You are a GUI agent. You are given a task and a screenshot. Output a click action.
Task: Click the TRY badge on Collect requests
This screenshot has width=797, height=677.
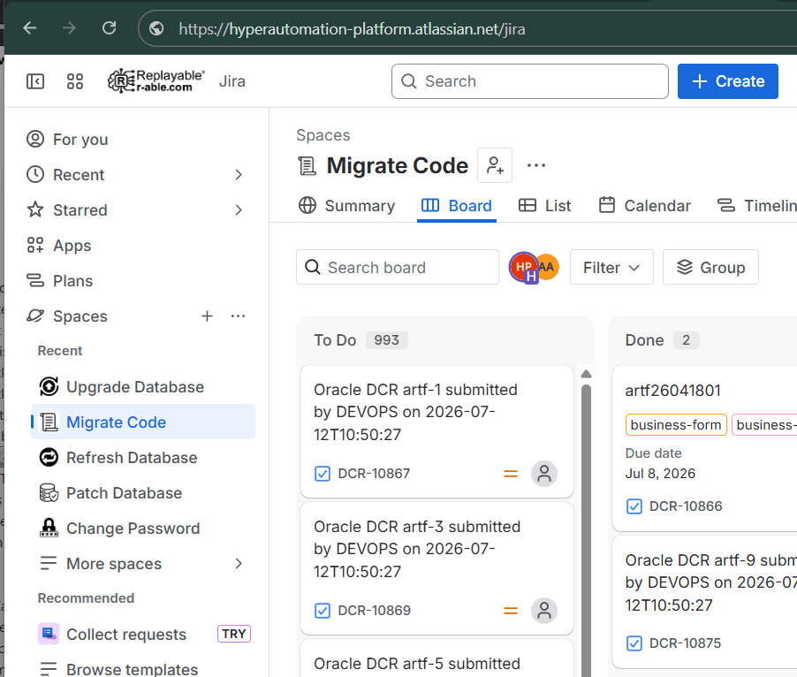tap(234, 634)
